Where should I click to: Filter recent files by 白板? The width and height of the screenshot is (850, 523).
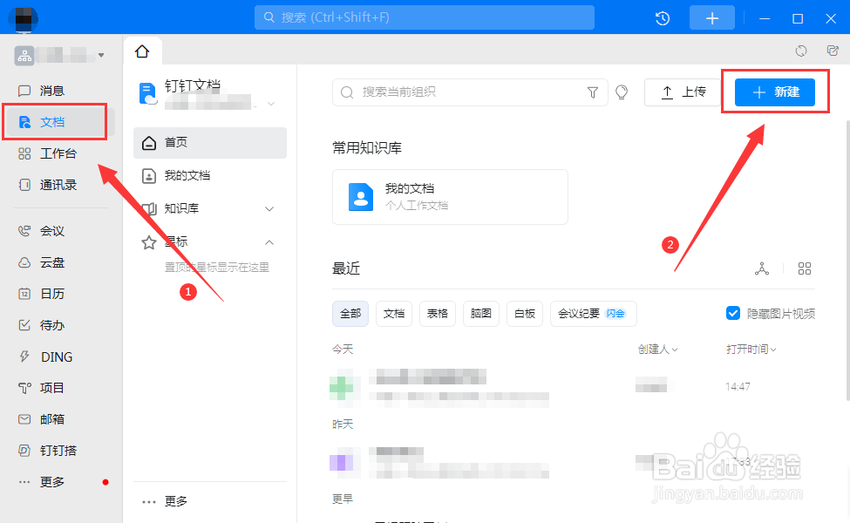525,314
